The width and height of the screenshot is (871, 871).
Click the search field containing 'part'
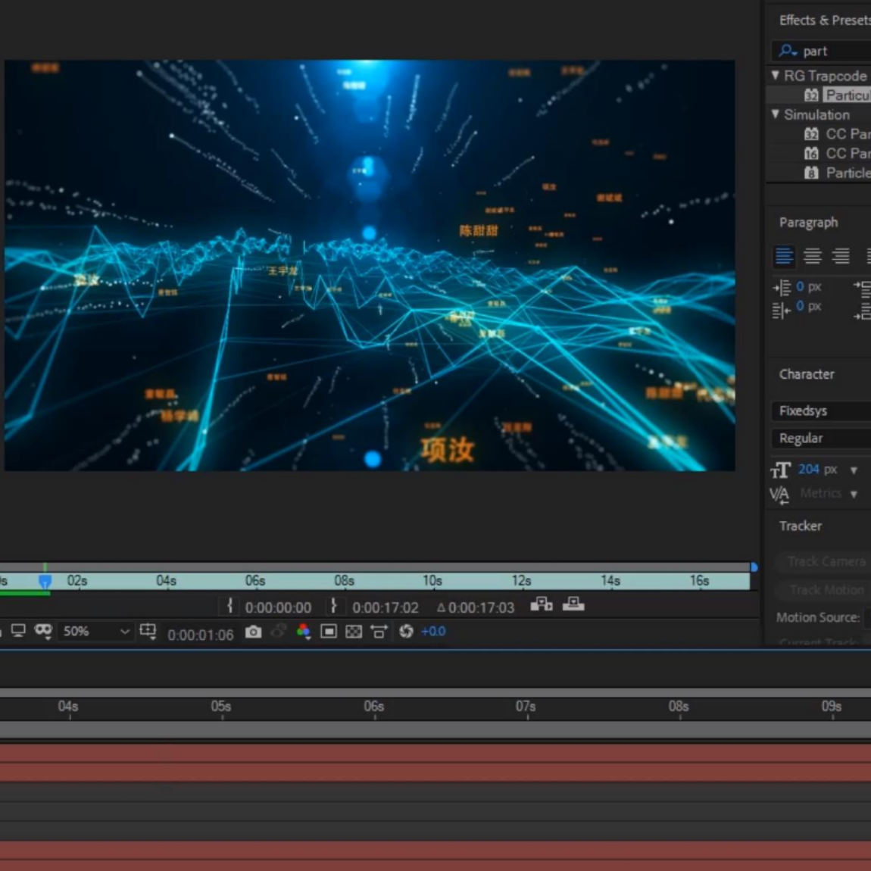tap(821, 51)
